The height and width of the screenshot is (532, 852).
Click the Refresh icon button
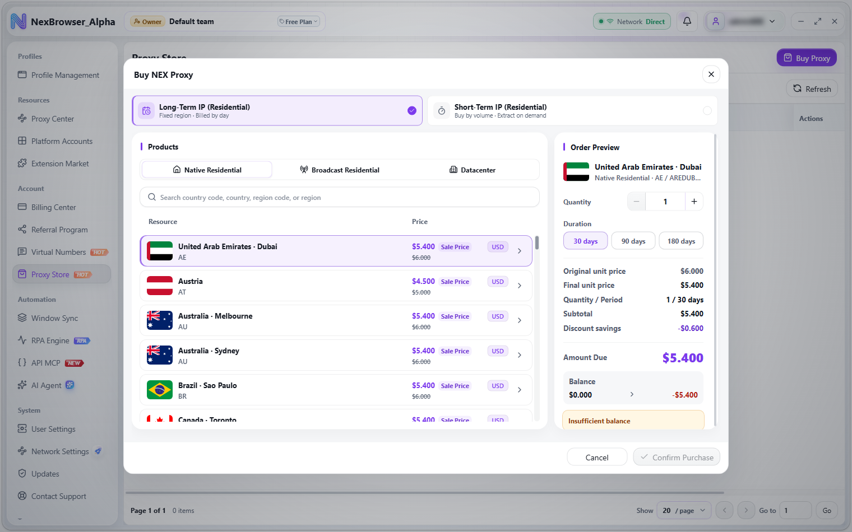tap(812, 88)
